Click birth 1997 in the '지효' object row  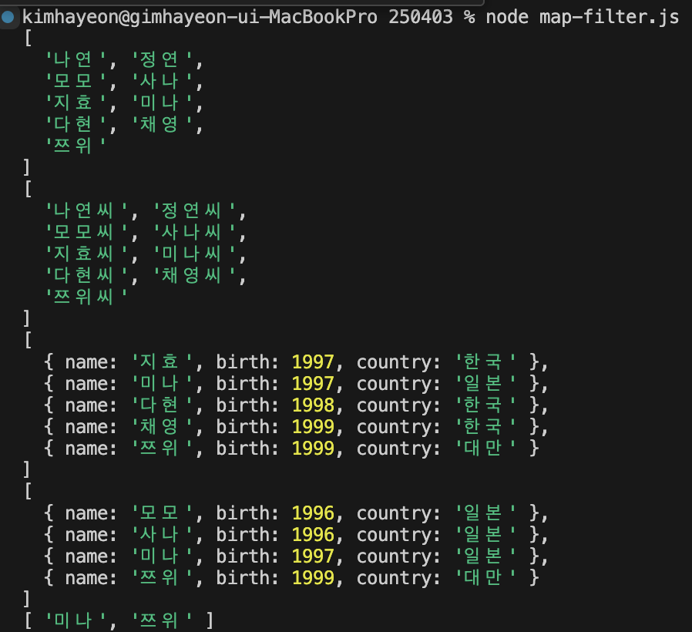313,362
